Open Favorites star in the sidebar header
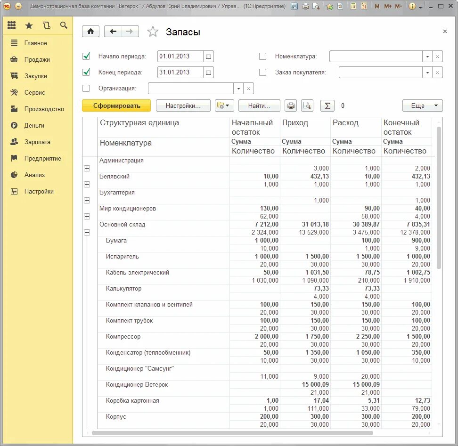Screen dimensions: 458x446 pyautogui.click(x=29, y=26)
